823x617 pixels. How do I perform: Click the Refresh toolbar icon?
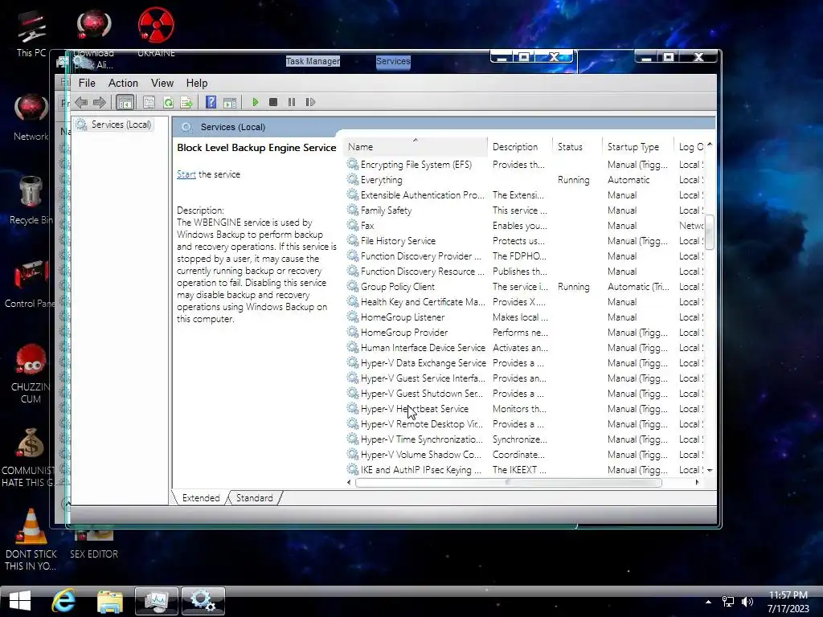168,102
